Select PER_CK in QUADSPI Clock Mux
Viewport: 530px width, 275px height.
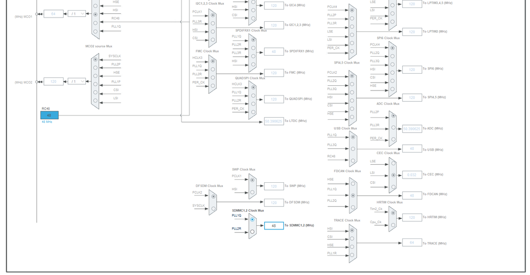[x=253, y=112]
